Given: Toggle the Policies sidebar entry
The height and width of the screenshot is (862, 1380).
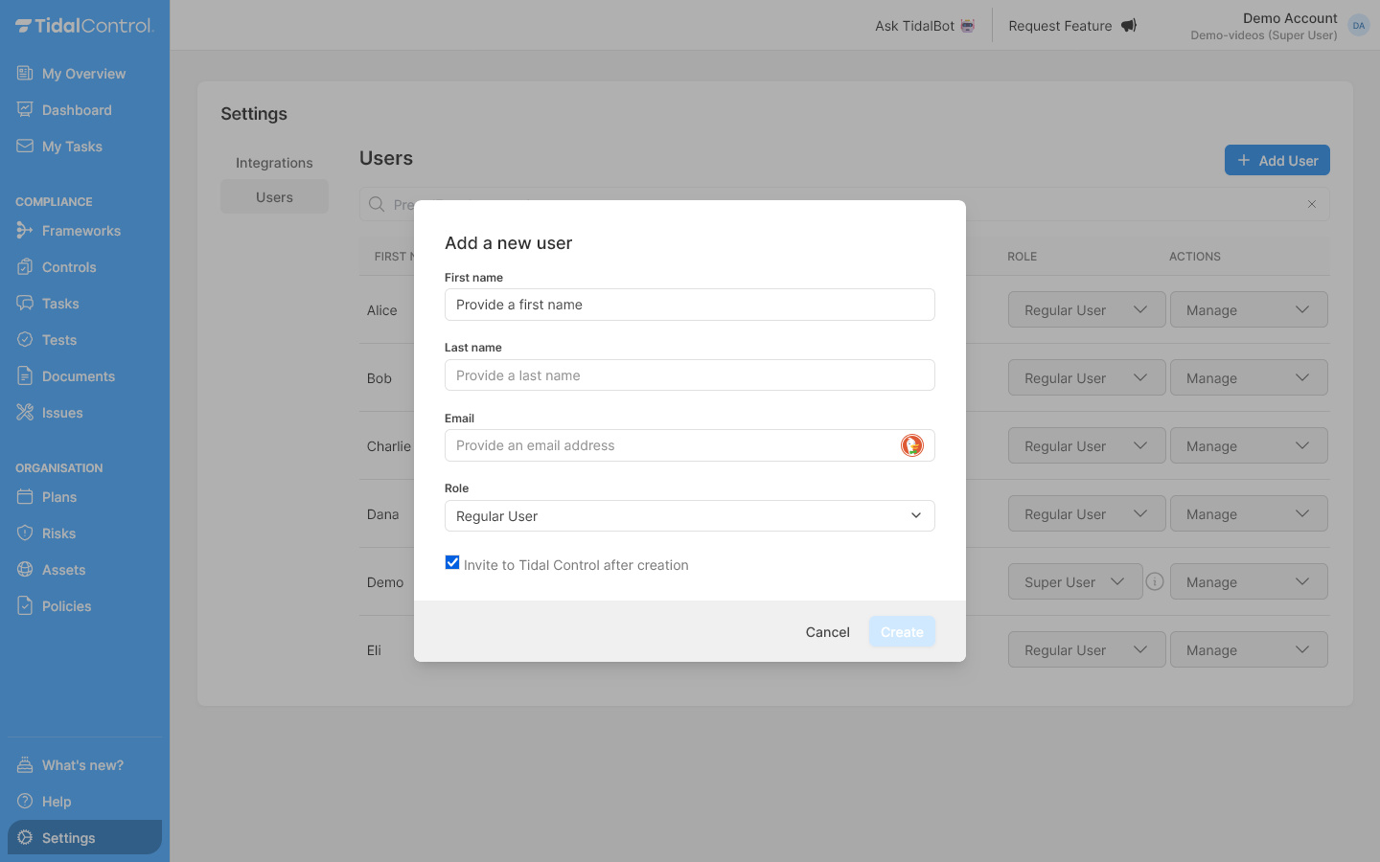Looking at the screenshot, I should point(65,605).
